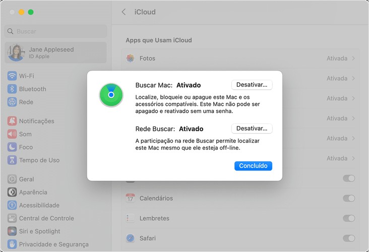Select Privacidade e Segurança label in sidebar
The width and height of the screenshot is (369, 252).
(x=54, y=244)
